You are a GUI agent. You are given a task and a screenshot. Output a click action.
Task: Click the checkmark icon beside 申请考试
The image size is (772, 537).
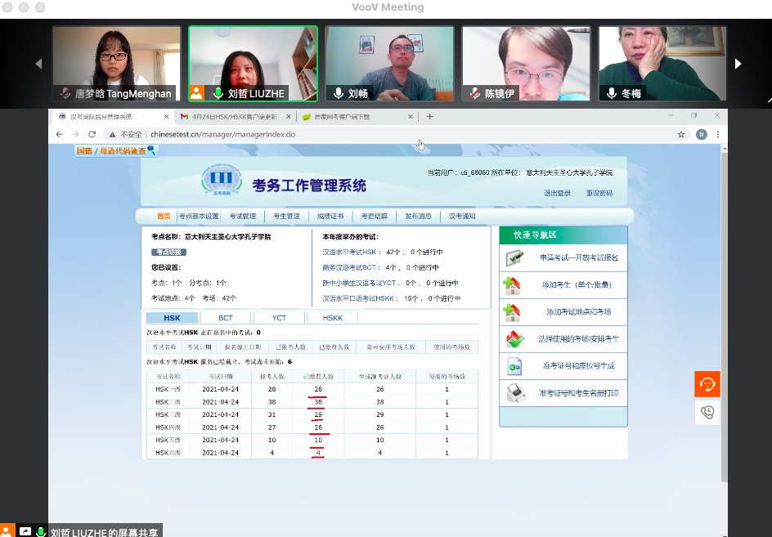click(x=514, y=257)
